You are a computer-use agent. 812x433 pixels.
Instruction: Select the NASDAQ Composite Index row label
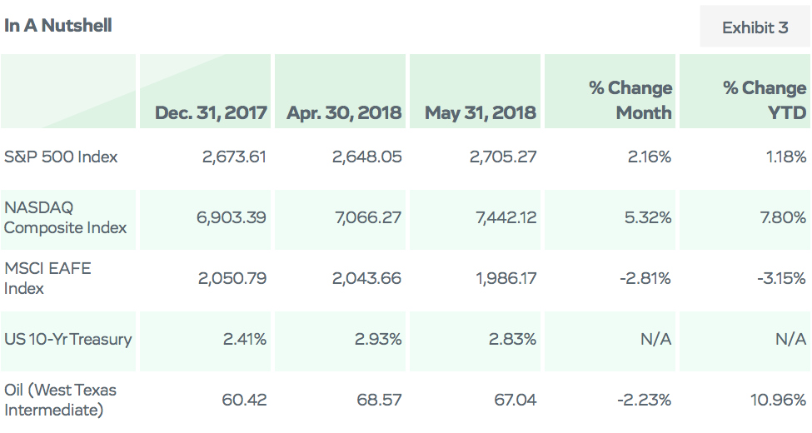tap(65, 217)
